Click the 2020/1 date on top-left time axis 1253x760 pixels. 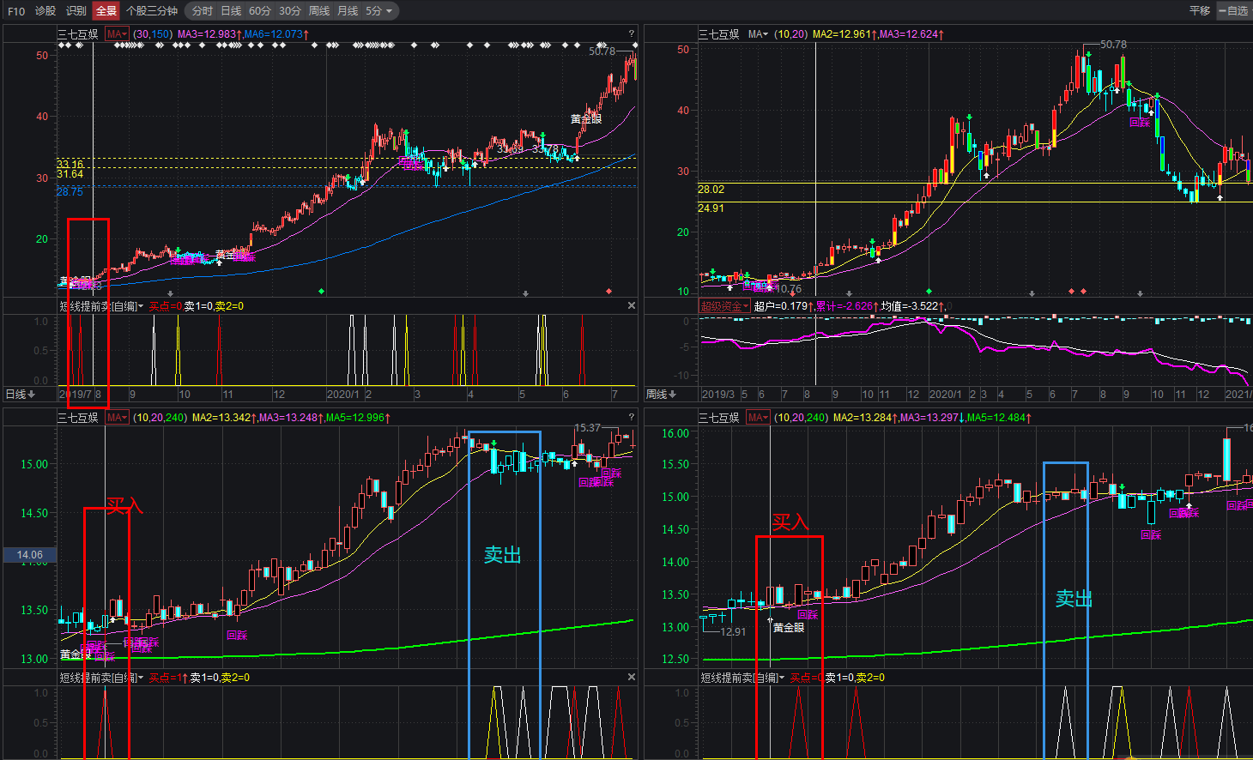click(x=343, y=395)
